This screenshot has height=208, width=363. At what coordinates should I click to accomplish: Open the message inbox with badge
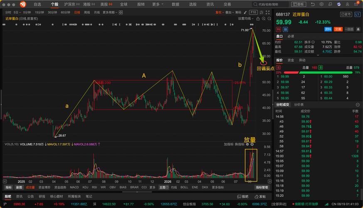[356, 4]
